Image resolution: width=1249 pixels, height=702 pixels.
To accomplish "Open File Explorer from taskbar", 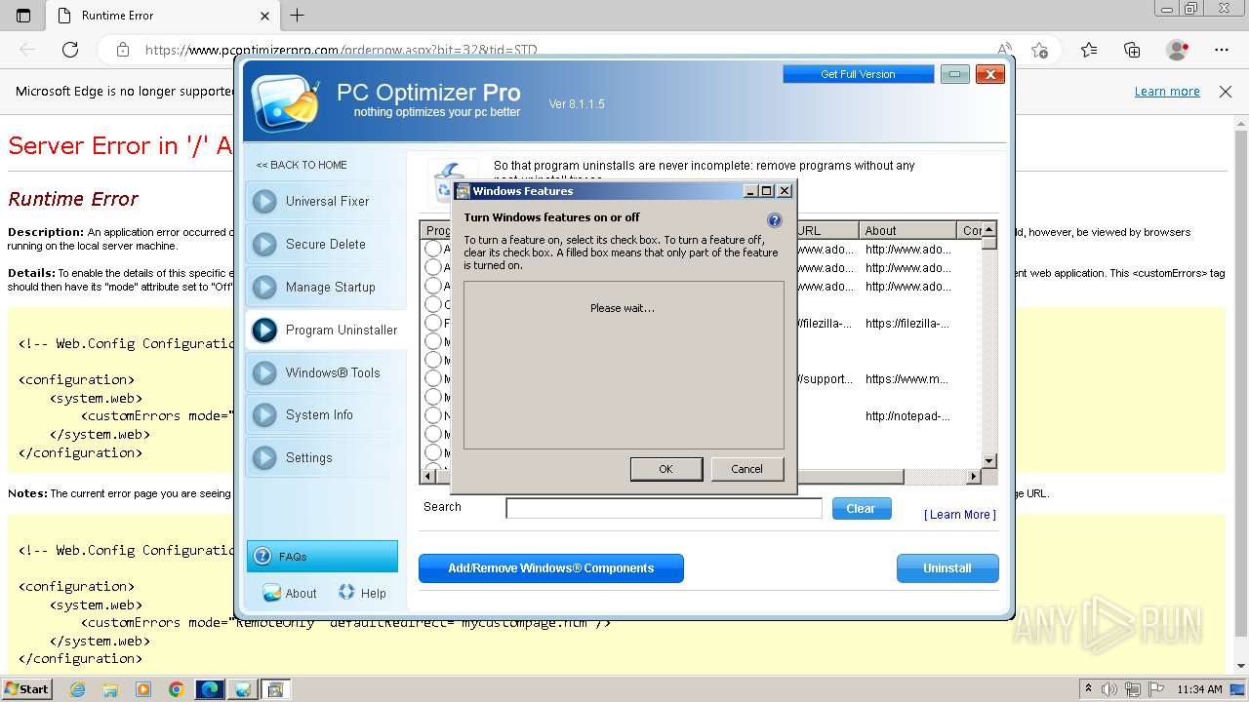I will point(110,689).
